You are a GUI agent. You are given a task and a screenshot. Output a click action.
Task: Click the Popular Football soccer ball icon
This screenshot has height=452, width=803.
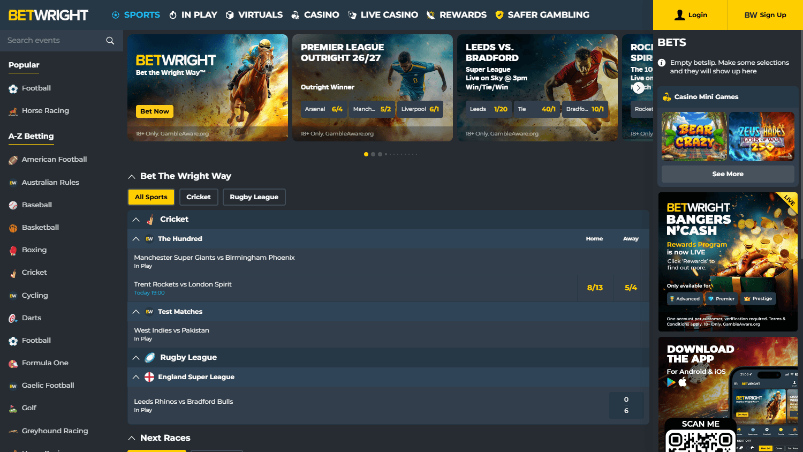[x=13, y=89]
